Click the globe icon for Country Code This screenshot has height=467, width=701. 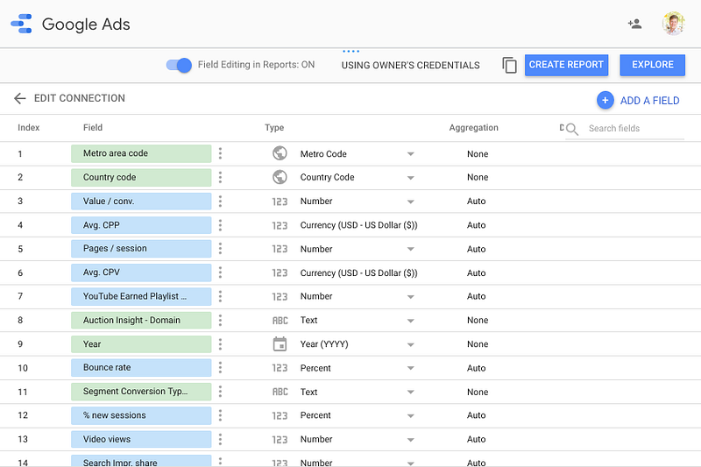(x=280, y=177)
